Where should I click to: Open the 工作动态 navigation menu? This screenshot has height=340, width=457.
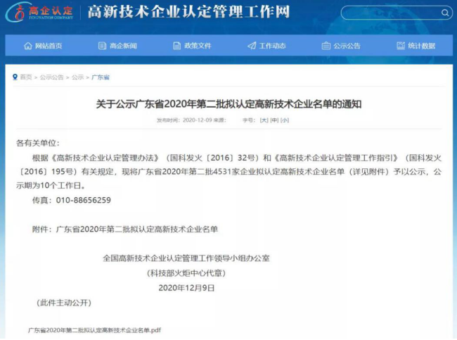[272, 46]
